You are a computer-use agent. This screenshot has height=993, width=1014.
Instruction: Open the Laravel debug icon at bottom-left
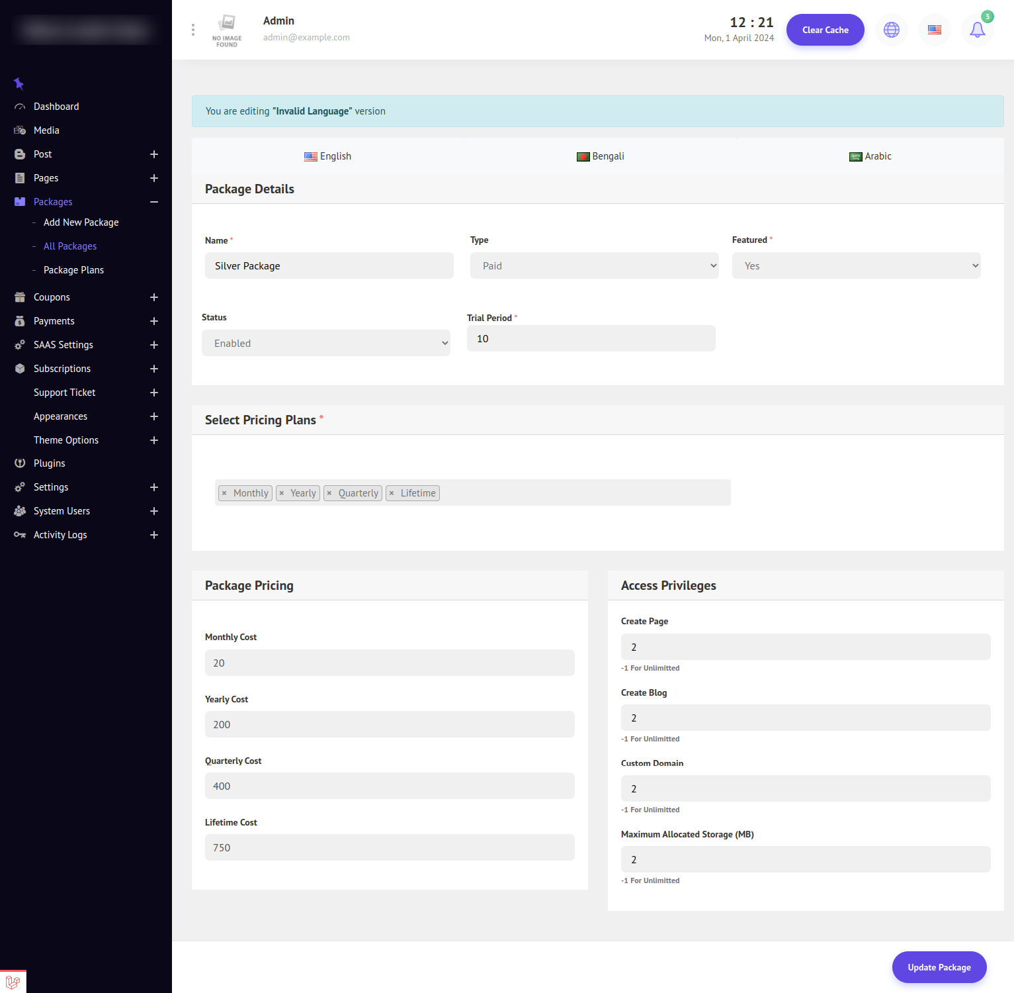13,982
